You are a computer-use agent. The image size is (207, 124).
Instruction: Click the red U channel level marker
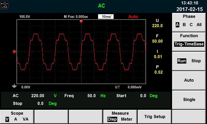[x=14, y=51]
